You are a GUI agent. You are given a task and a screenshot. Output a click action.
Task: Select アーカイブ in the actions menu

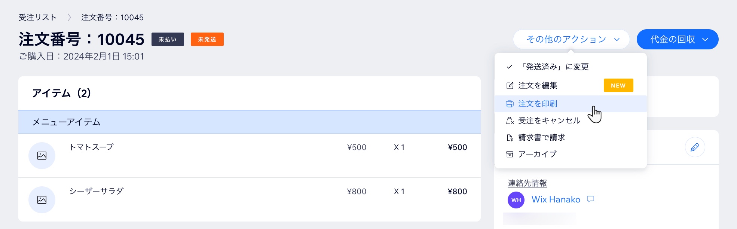click(x=537, y=154)
